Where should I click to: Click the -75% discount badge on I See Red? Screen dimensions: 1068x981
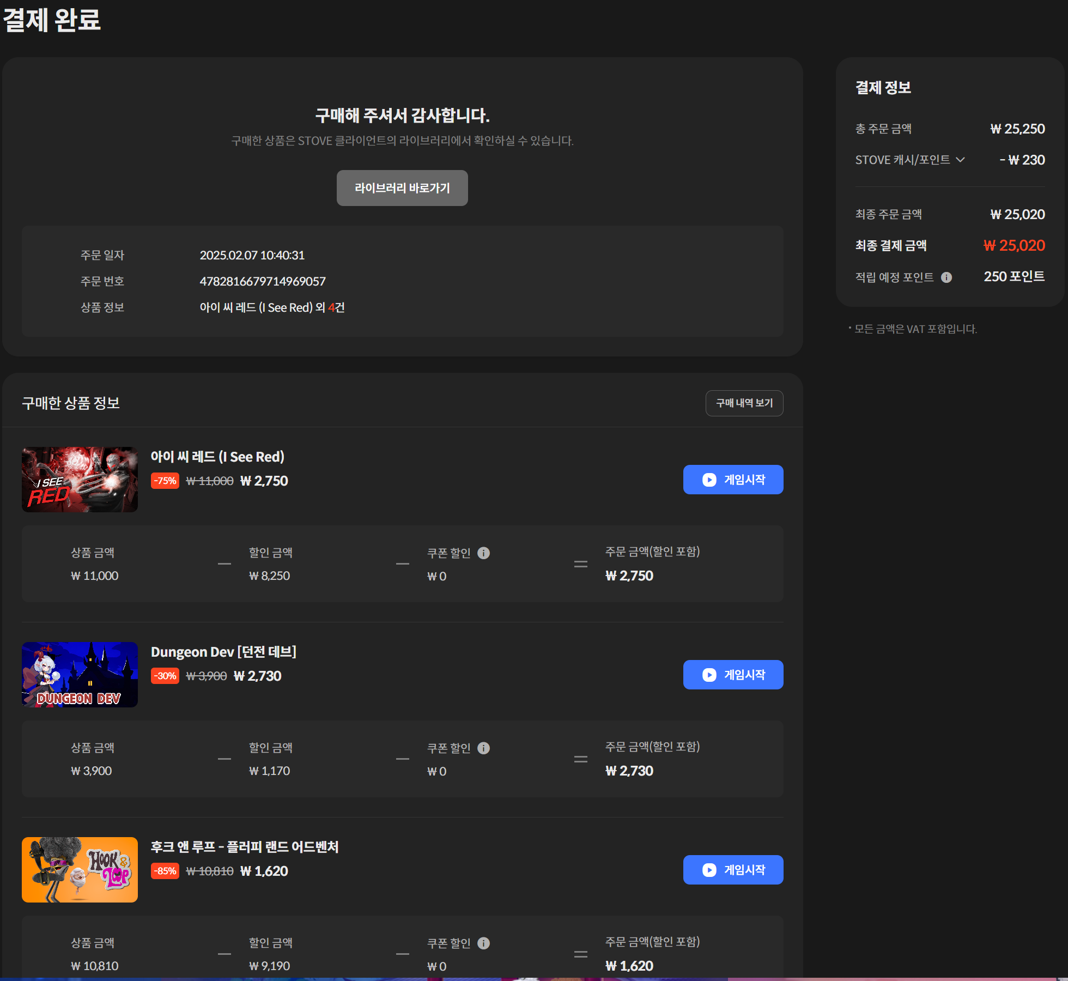pos(165,481)
